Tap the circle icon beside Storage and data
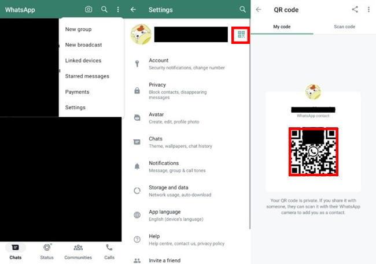 click(137, 191)
